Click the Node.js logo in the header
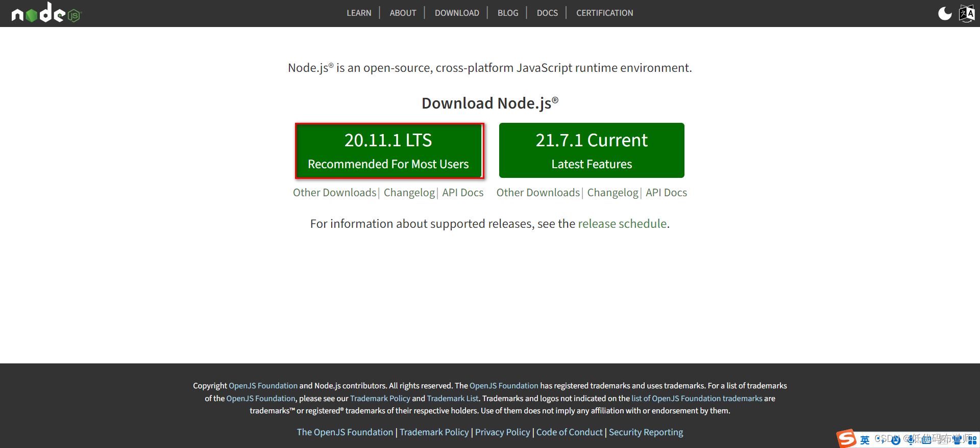The width and height of the screenshot is (980, 448). pyautogui.click(x=46, y=13)
